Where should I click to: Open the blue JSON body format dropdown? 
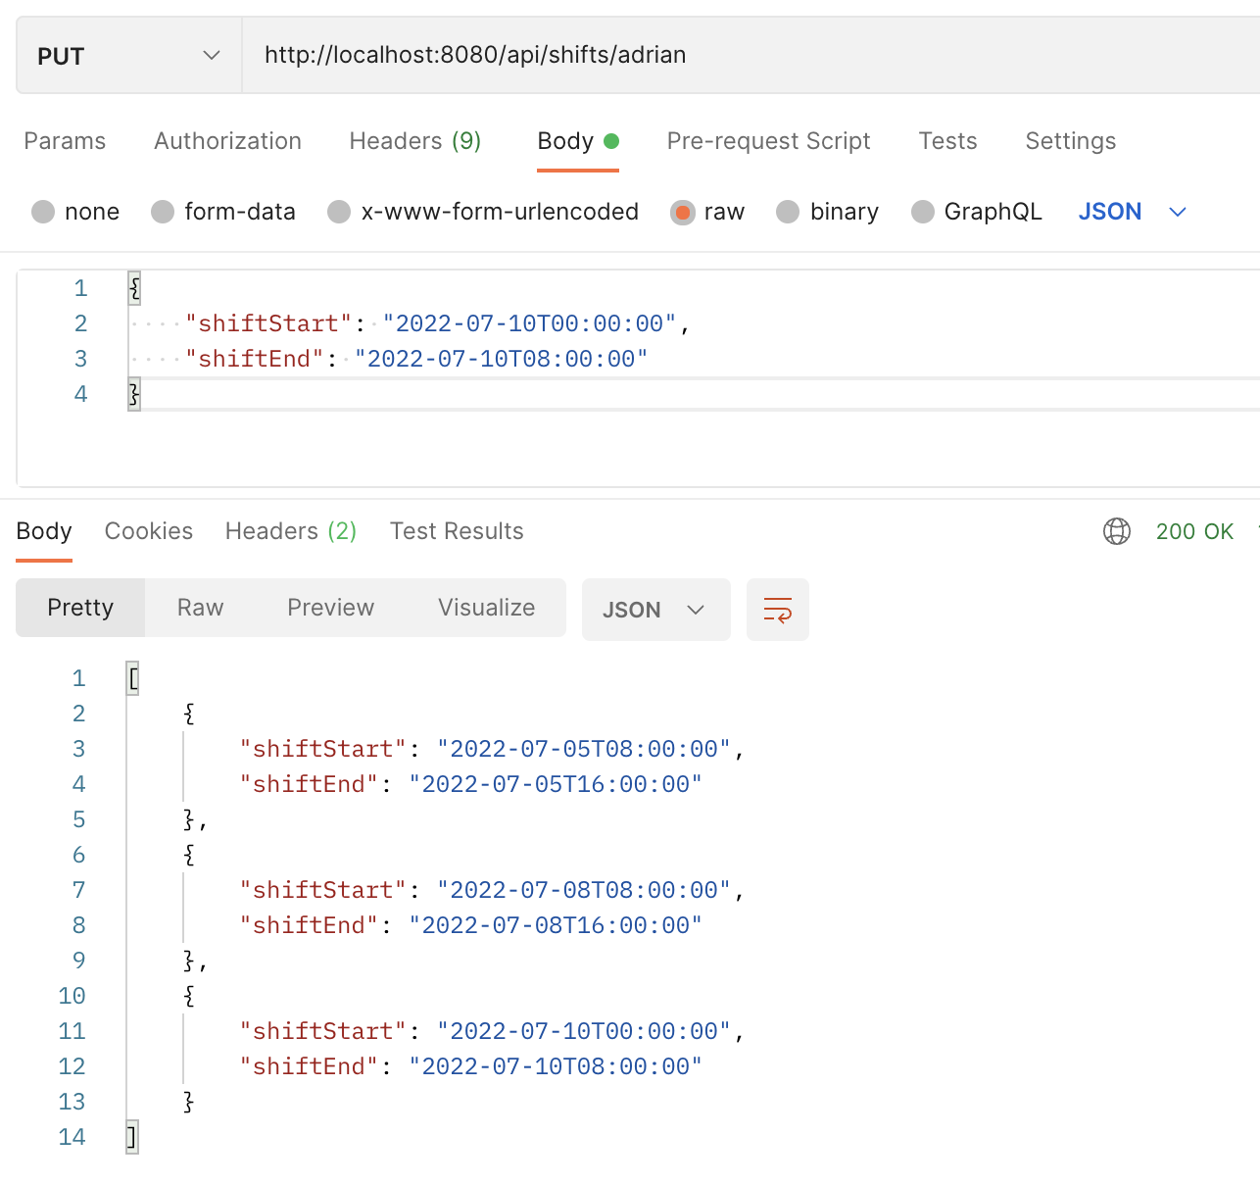tap(1133, 212)
